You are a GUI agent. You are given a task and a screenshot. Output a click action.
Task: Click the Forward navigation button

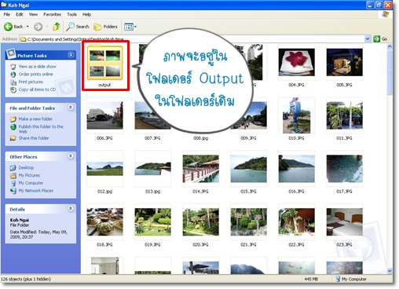pyautogui.click(x=38, y=27)
